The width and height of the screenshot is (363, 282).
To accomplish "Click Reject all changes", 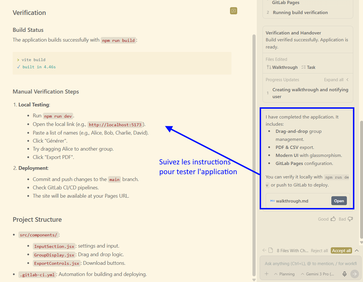I will click(319, 250).
